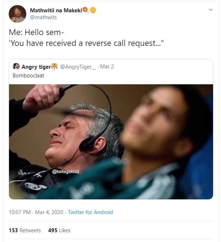The image size is (221, 242).
Task: Open the 10:07 PM · Mar 4, 2020 timestamp
Action: pos(36,212)
